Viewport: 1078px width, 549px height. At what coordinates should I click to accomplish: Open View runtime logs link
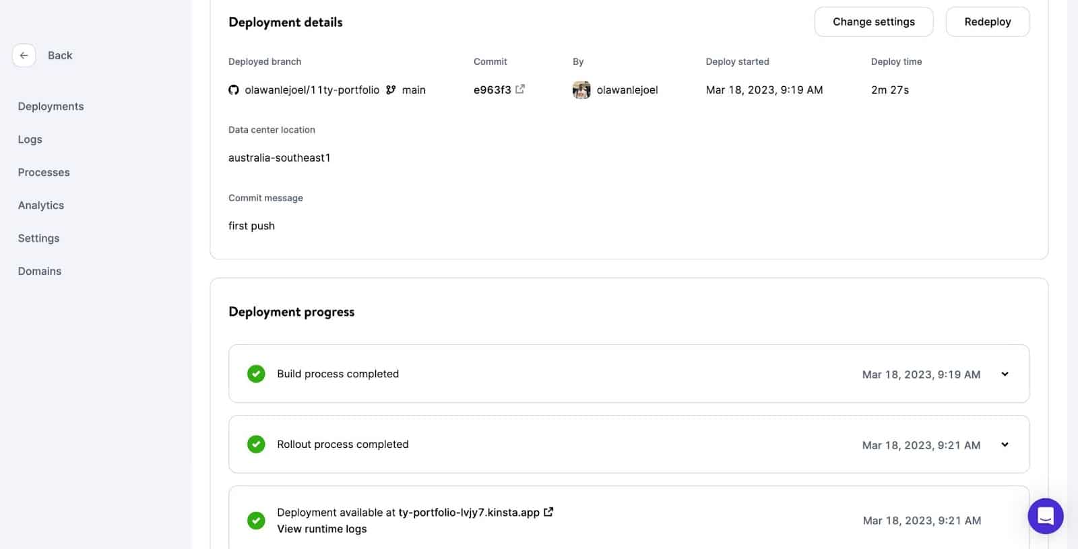pos(322,529)
